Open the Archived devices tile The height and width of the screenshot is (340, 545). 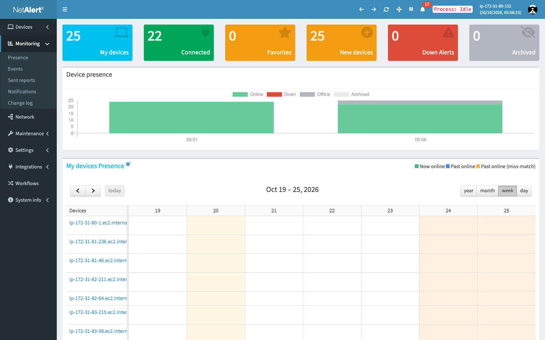coord(504,43)
